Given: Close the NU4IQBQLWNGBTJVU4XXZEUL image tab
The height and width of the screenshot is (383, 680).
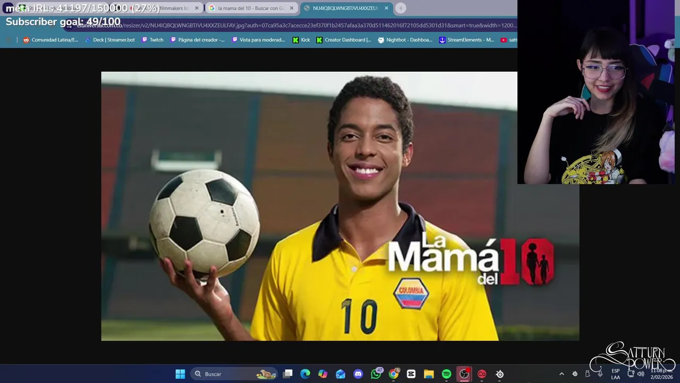Looking at the screenshot, I should (x=386, y=8).
